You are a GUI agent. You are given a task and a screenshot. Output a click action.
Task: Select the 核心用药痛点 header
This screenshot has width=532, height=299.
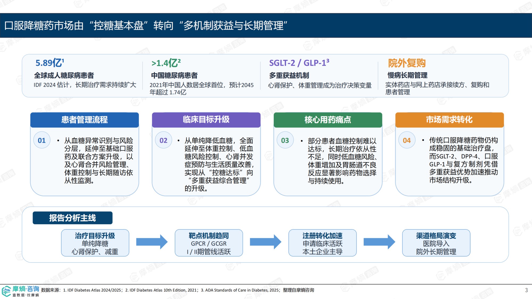[x=328, y=120]
